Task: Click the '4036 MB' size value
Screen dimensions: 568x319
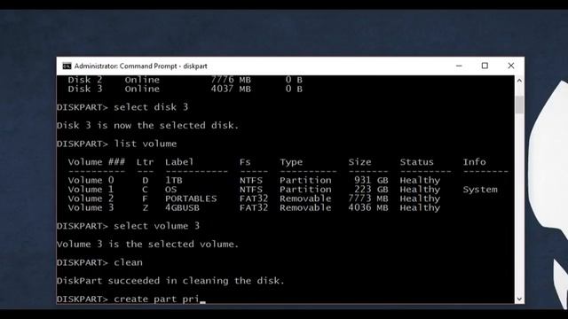Action: pos(368,207)
